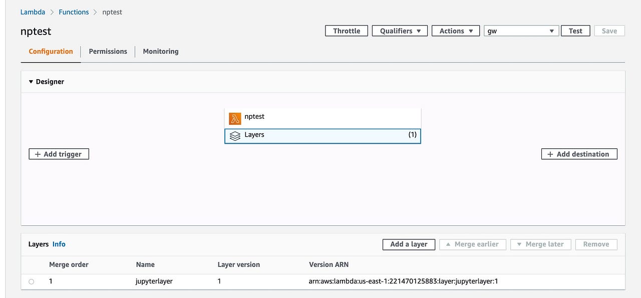Open the Layers Info link
This screenshot has height=298, width=641.
pyautogui.click(x=59, y=244)
